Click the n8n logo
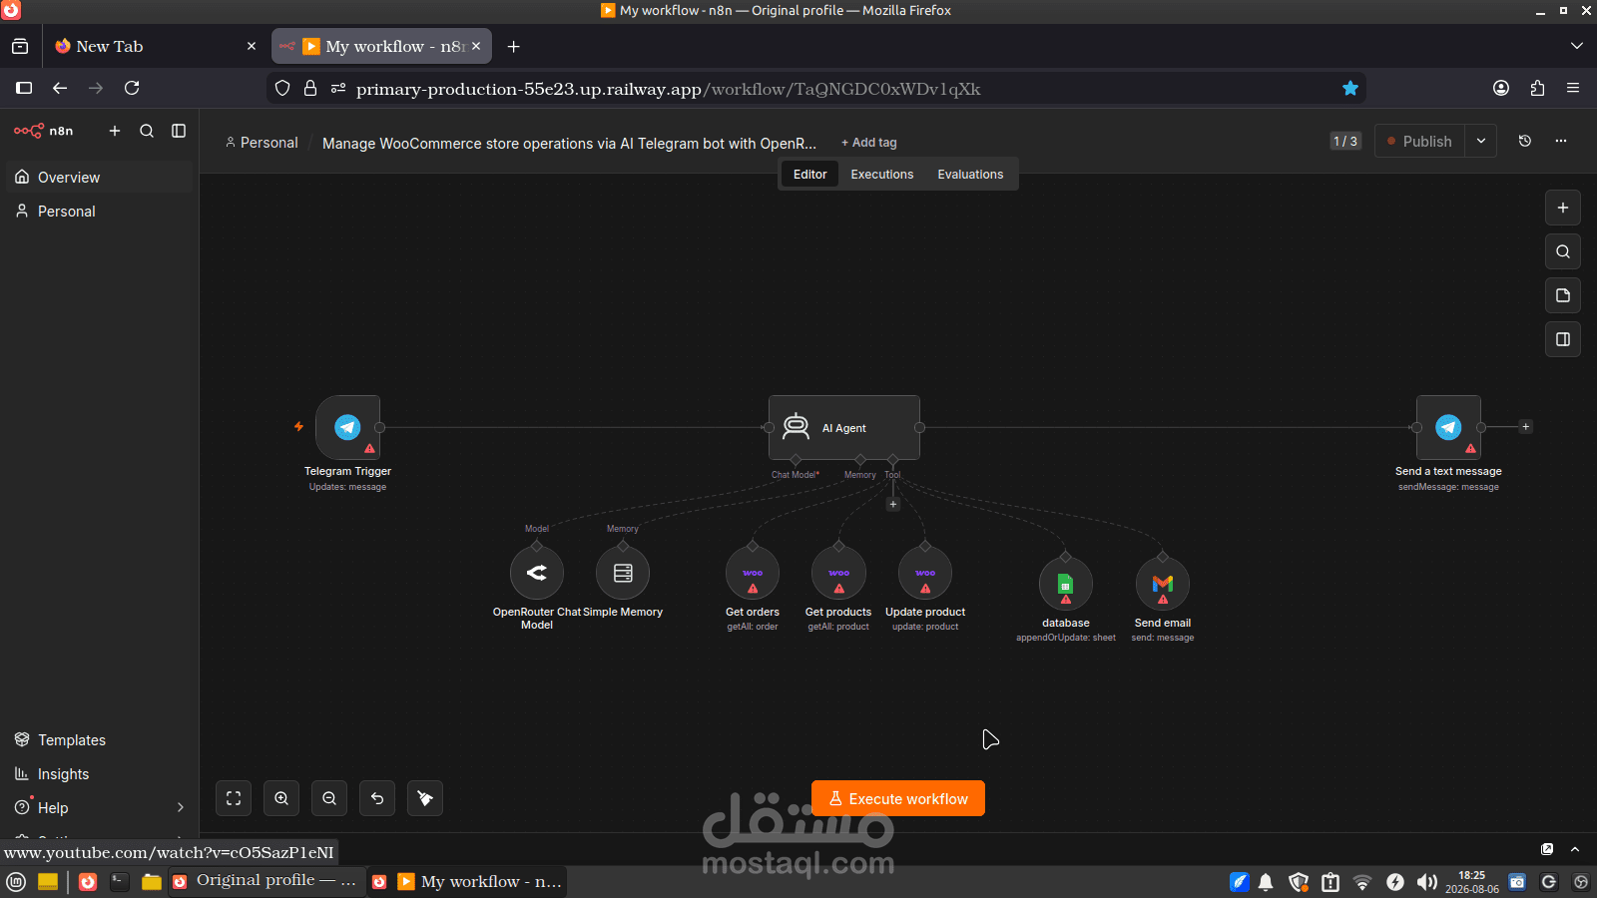This screenshot has height=898, width=1597. (43, 131)
